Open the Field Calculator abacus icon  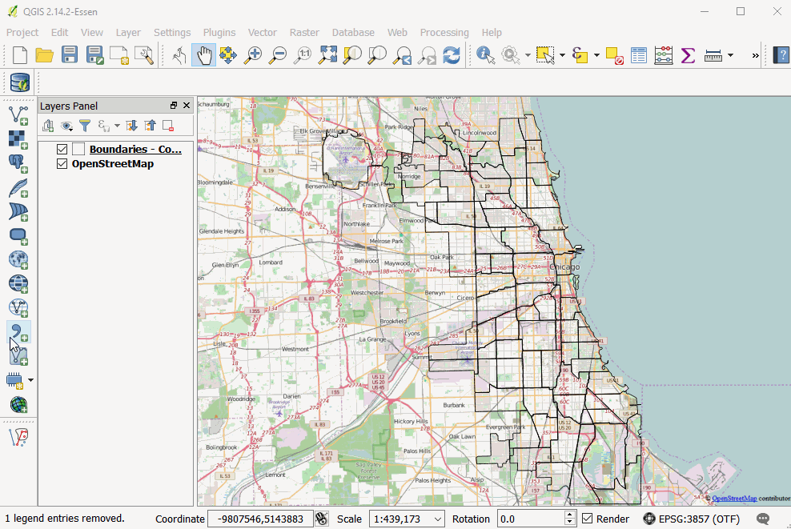(664, 55)
